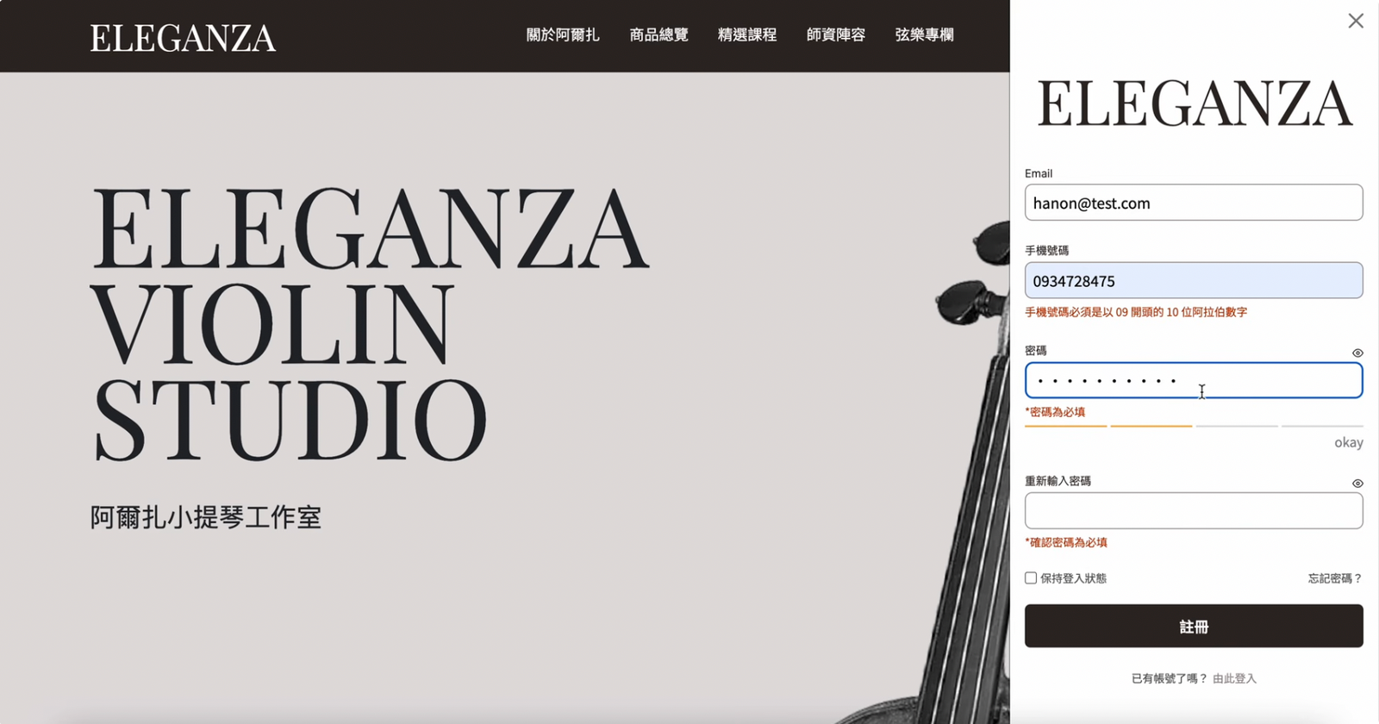Click the 阿爾扎小提琴工作室 subtitle

pos(206,517)
